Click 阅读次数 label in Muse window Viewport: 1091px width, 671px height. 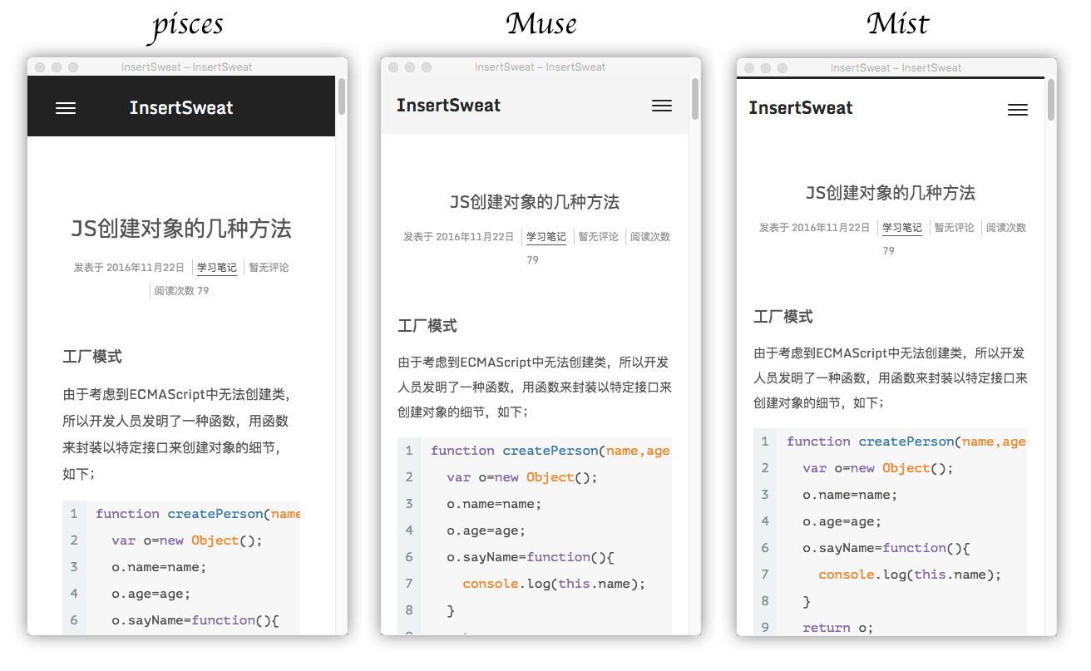pyautogui.click(x=650, y=237)
